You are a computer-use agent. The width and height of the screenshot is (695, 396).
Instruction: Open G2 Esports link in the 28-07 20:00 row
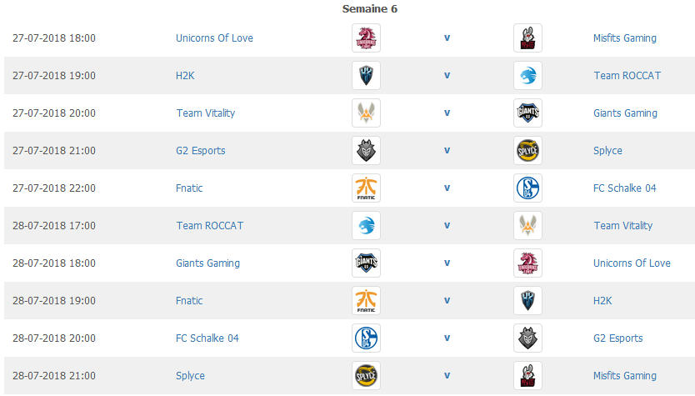pos(617,338)
